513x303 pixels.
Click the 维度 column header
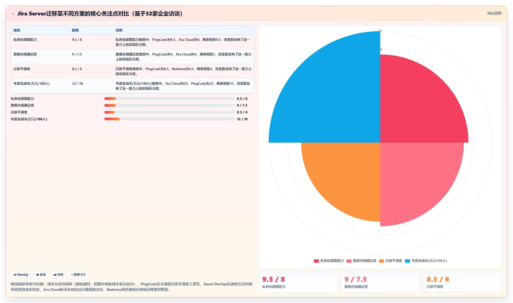point(17,30)
